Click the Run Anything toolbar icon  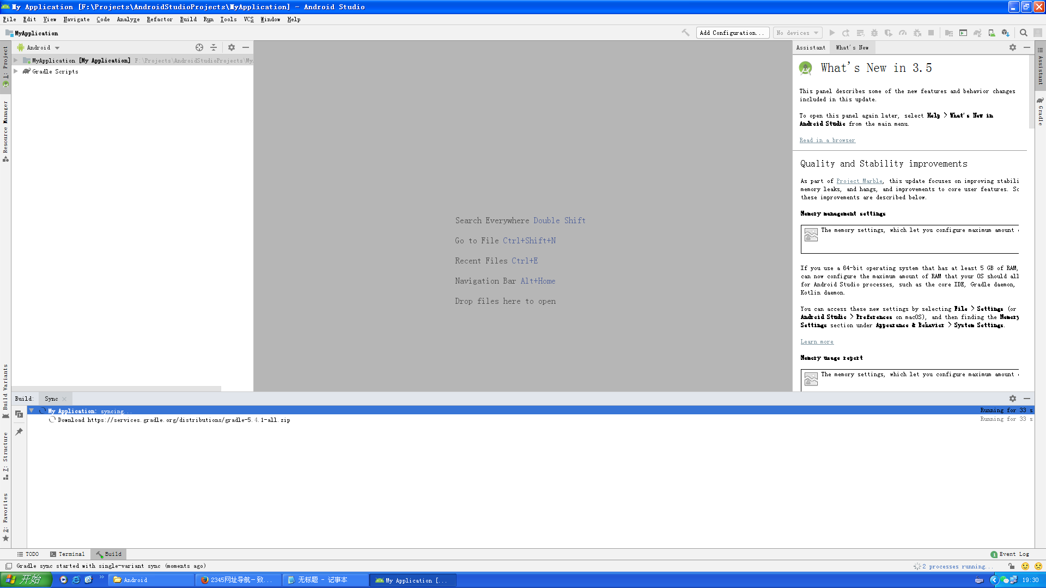point(963,33)
